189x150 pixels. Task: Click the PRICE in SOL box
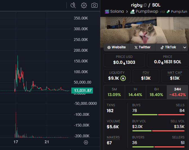(168, 60)
